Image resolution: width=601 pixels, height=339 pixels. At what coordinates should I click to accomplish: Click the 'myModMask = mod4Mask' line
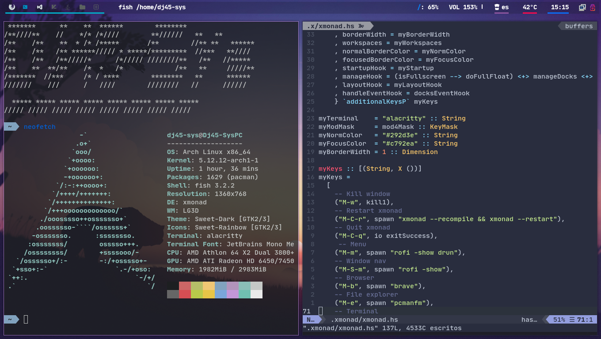(388, 127)
